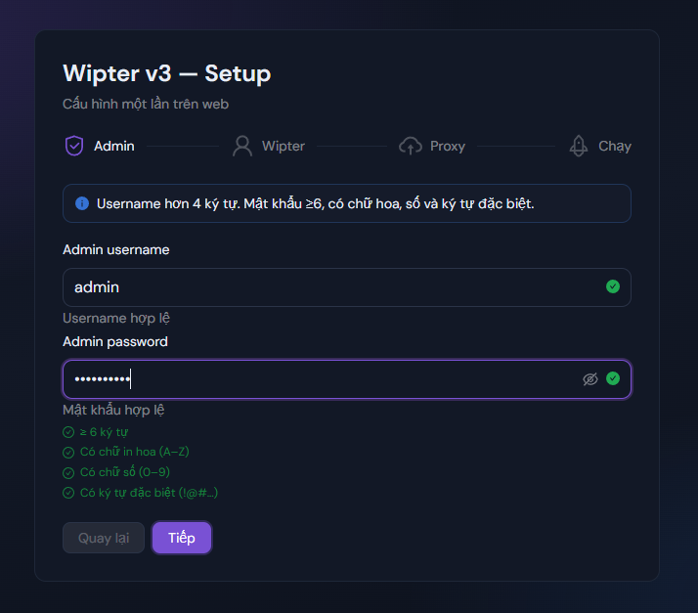Go to the Wipter step label
The image size is (698, 613).
[284, 146]
